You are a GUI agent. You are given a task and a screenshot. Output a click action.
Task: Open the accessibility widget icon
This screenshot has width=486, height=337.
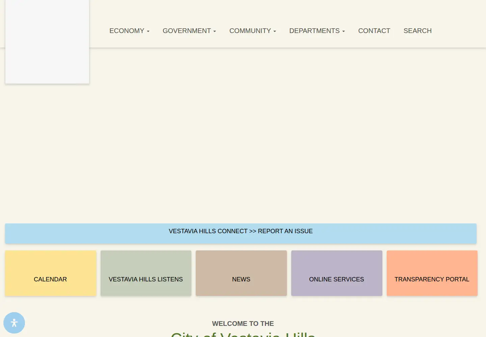point(14,323)
